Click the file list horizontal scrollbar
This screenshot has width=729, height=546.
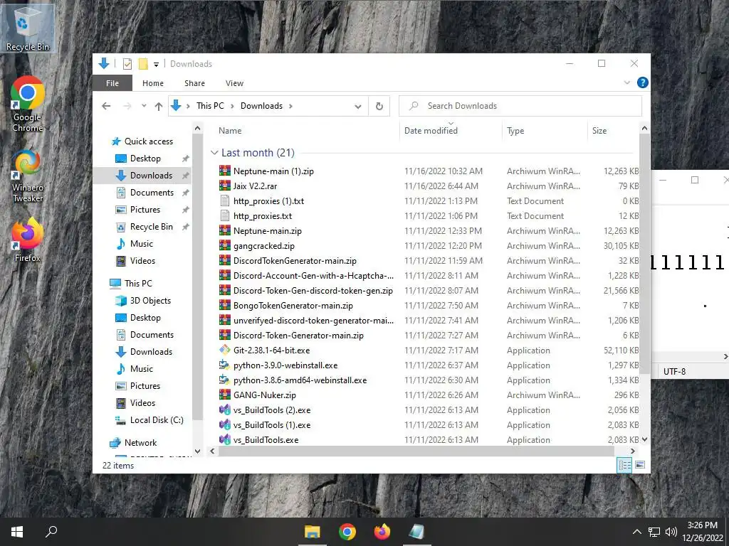tap(416, 451)
